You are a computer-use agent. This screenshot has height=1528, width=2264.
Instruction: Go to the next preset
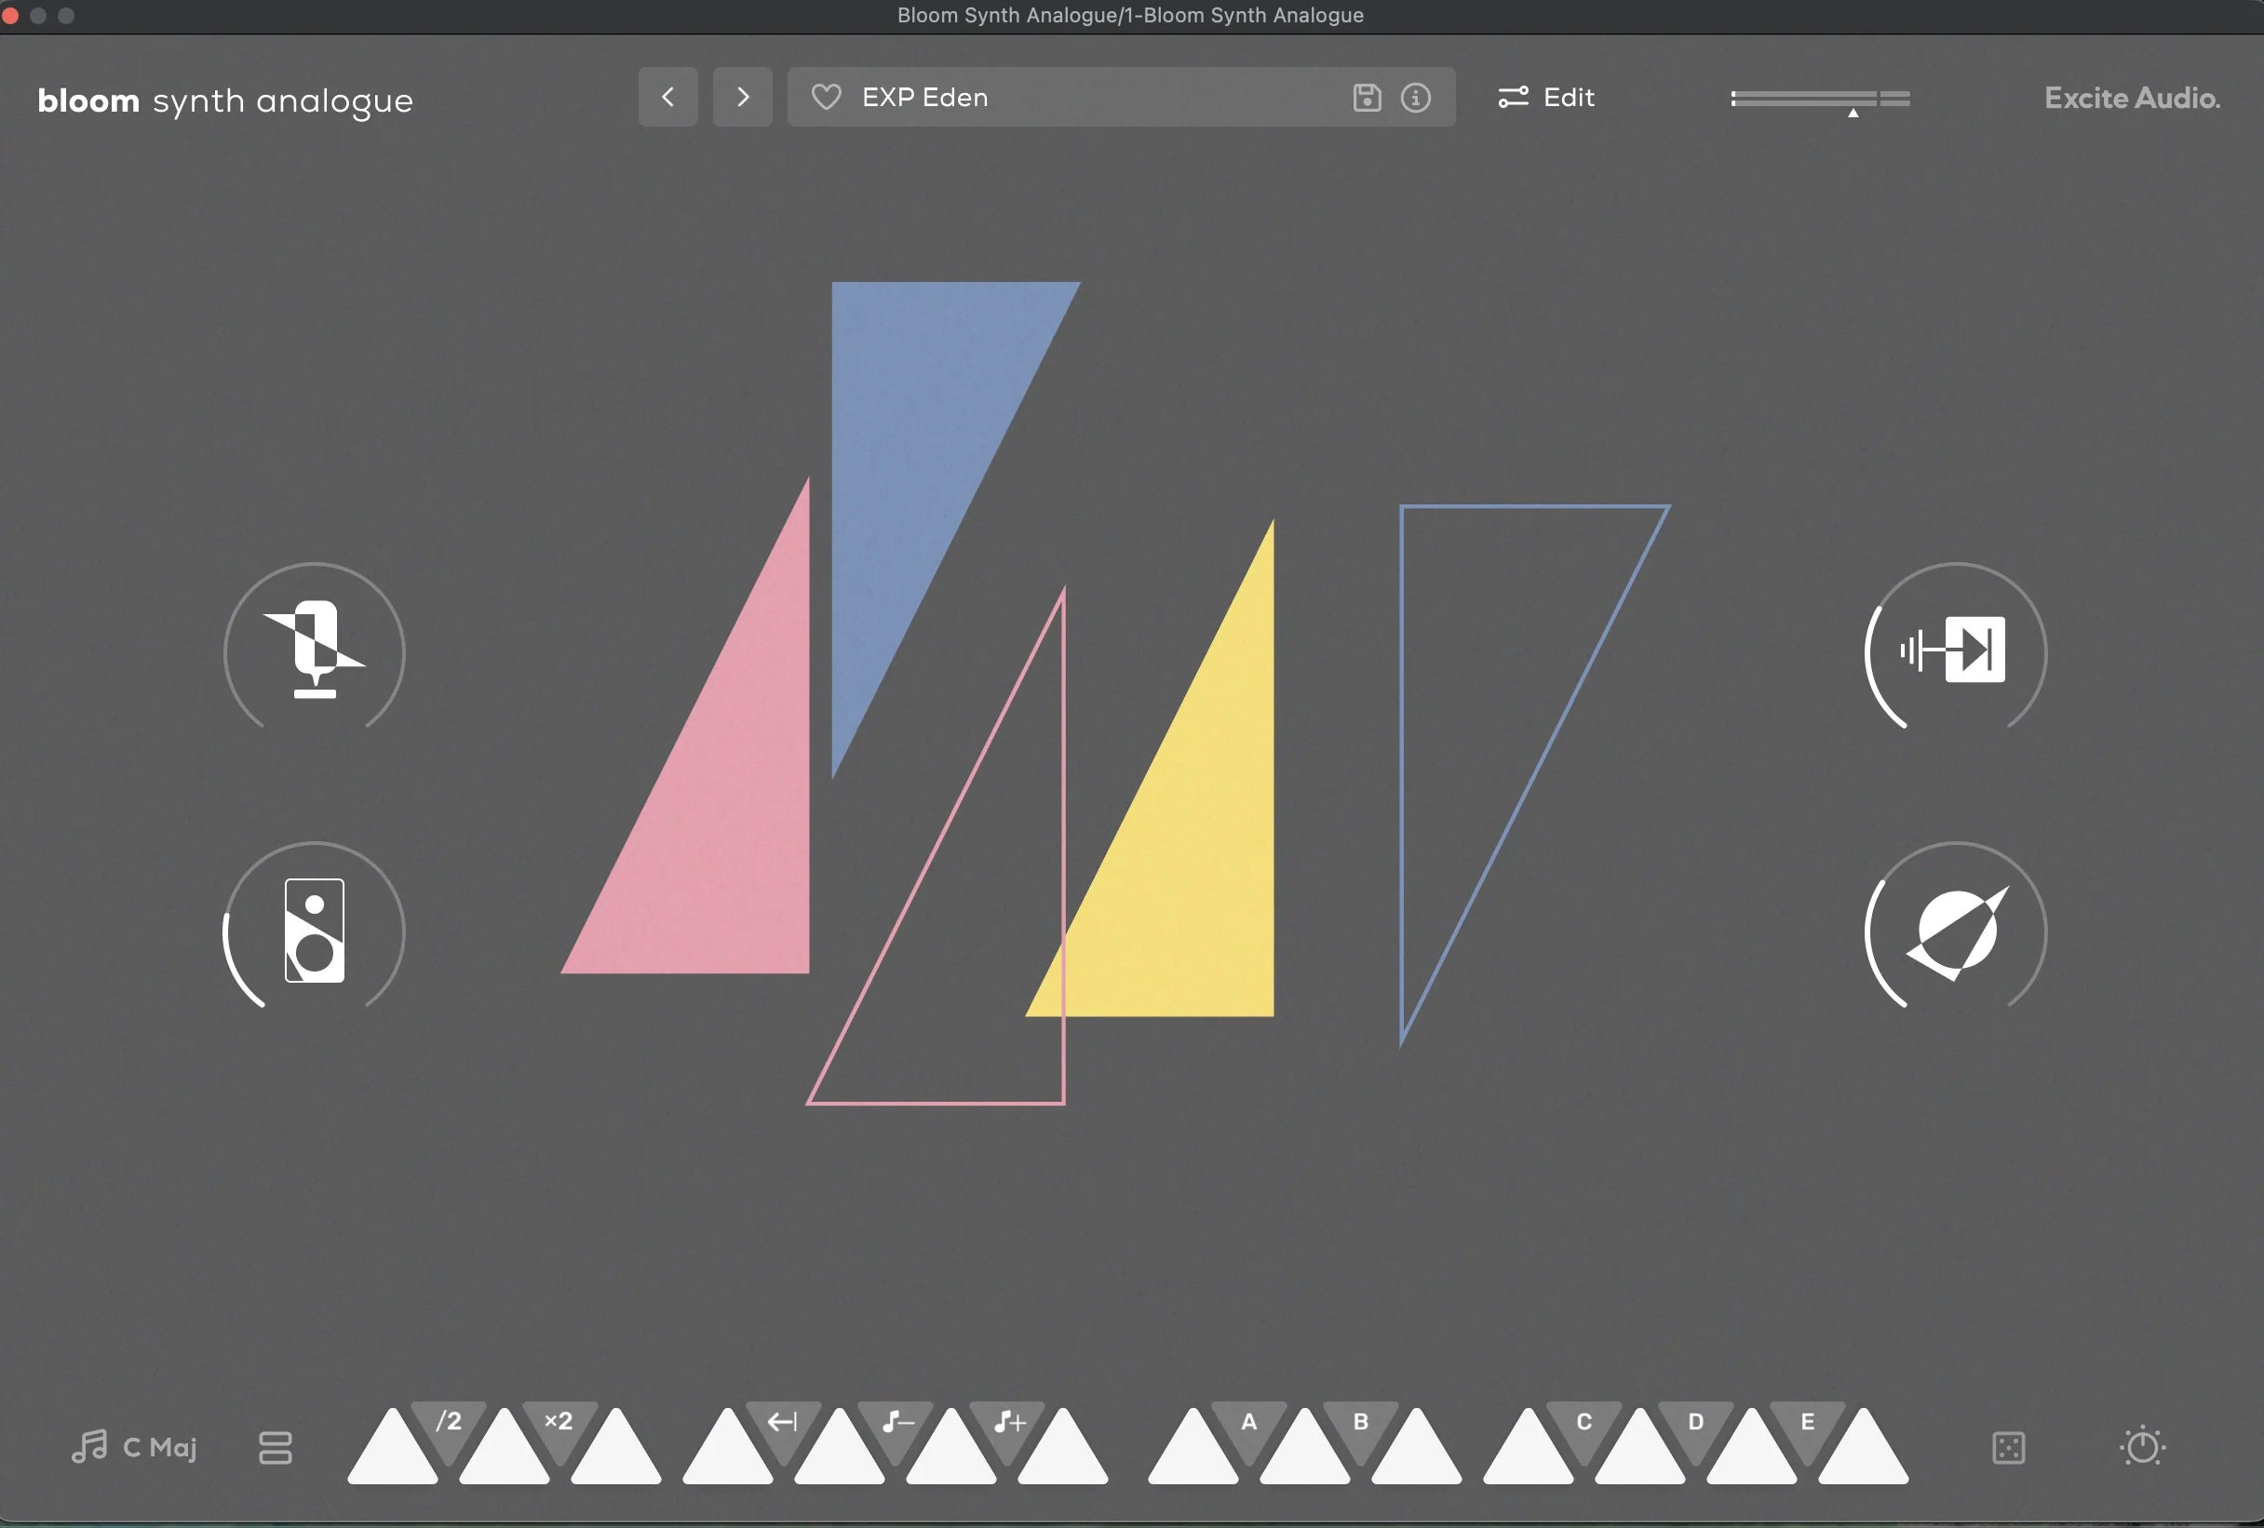pyautogui.click(x=742, y=97)
